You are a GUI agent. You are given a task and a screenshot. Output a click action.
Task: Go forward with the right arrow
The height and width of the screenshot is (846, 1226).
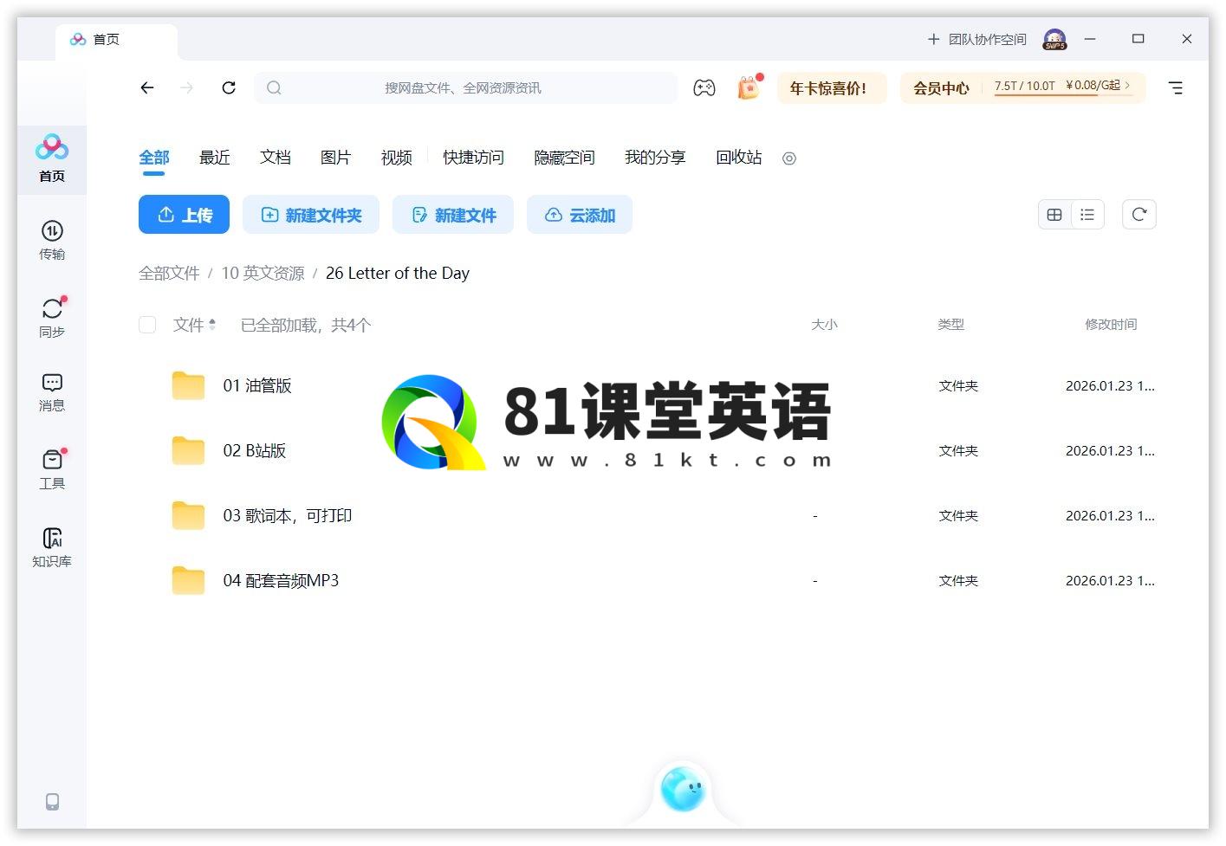coord(187,87)
